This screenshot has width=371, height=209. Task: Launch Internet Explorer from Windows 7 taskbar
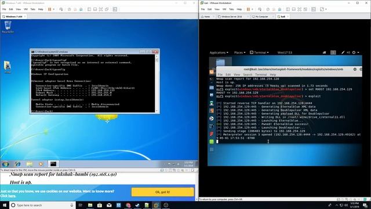tap(17, 164)
